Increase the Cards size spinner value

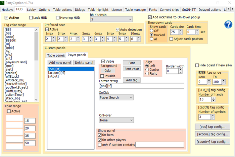(181, 31)
